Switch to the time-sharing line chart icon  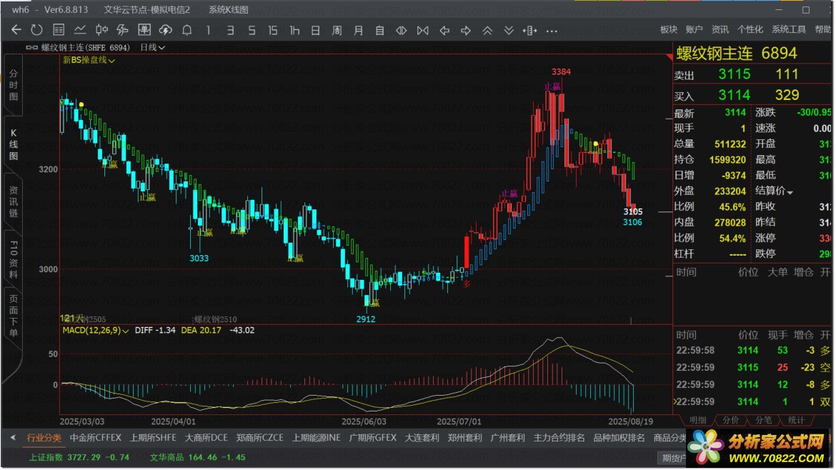coord(80,31)
